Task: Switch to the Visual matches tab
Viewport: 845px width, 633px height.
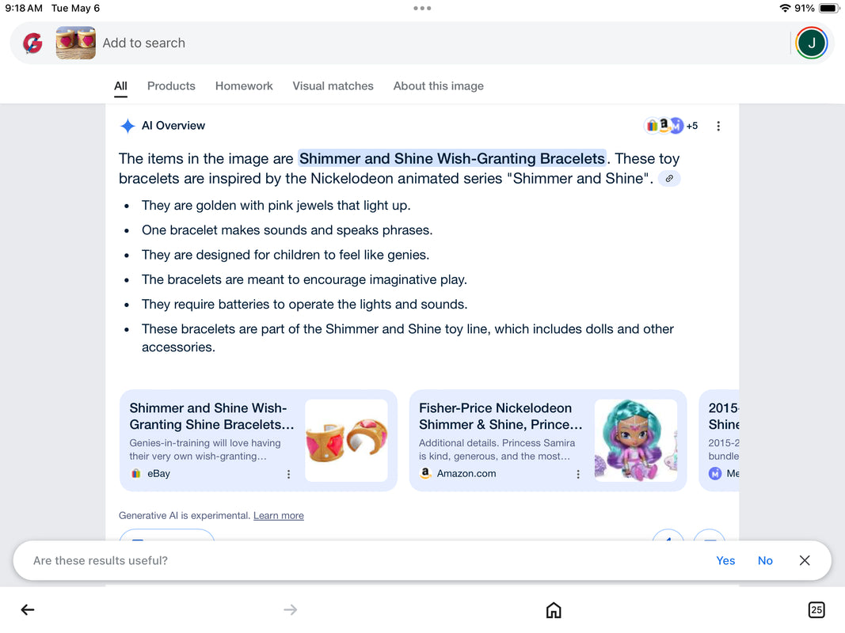Action: point(333,86)
